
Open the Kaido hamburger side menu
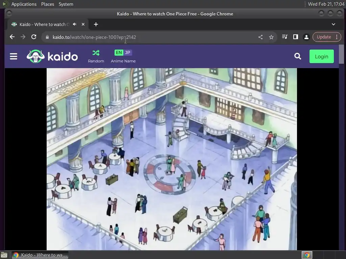point(14,57)
